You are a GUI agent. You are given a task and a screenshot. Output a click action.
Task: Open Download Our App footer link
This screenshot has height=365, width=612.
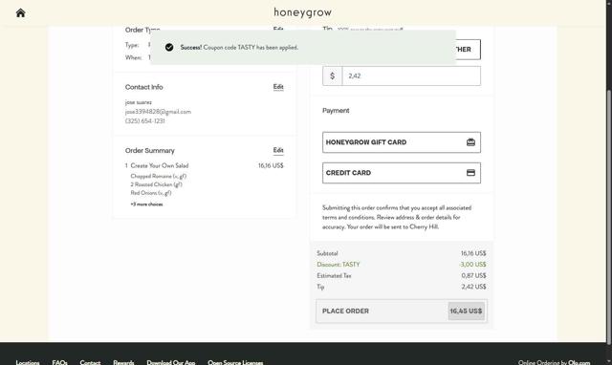171,362
